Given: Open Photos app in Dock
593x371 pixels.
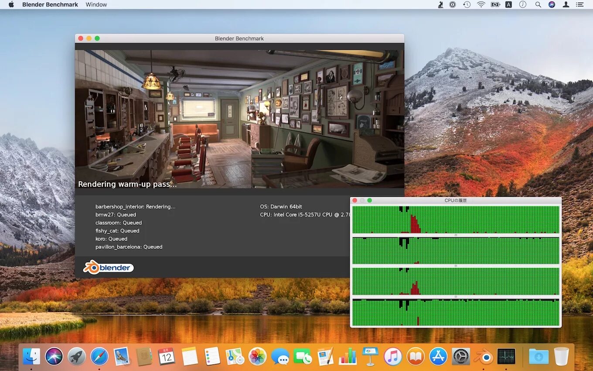Looking at the screenshot, I should pyautogui.click(x=257, y=356).
